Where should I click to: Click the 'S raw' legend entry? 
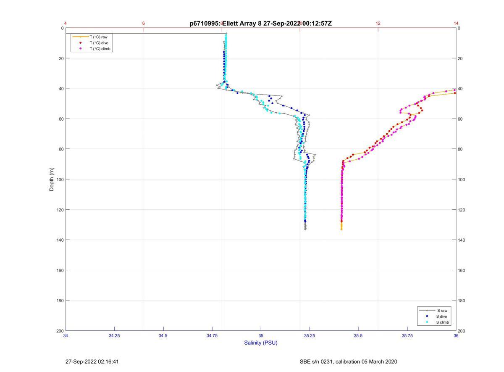[x=434, y=310]
